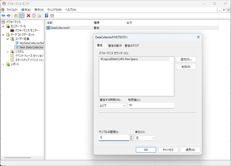Click the Back arrow toolbar icon

click(x=3, y=16)
